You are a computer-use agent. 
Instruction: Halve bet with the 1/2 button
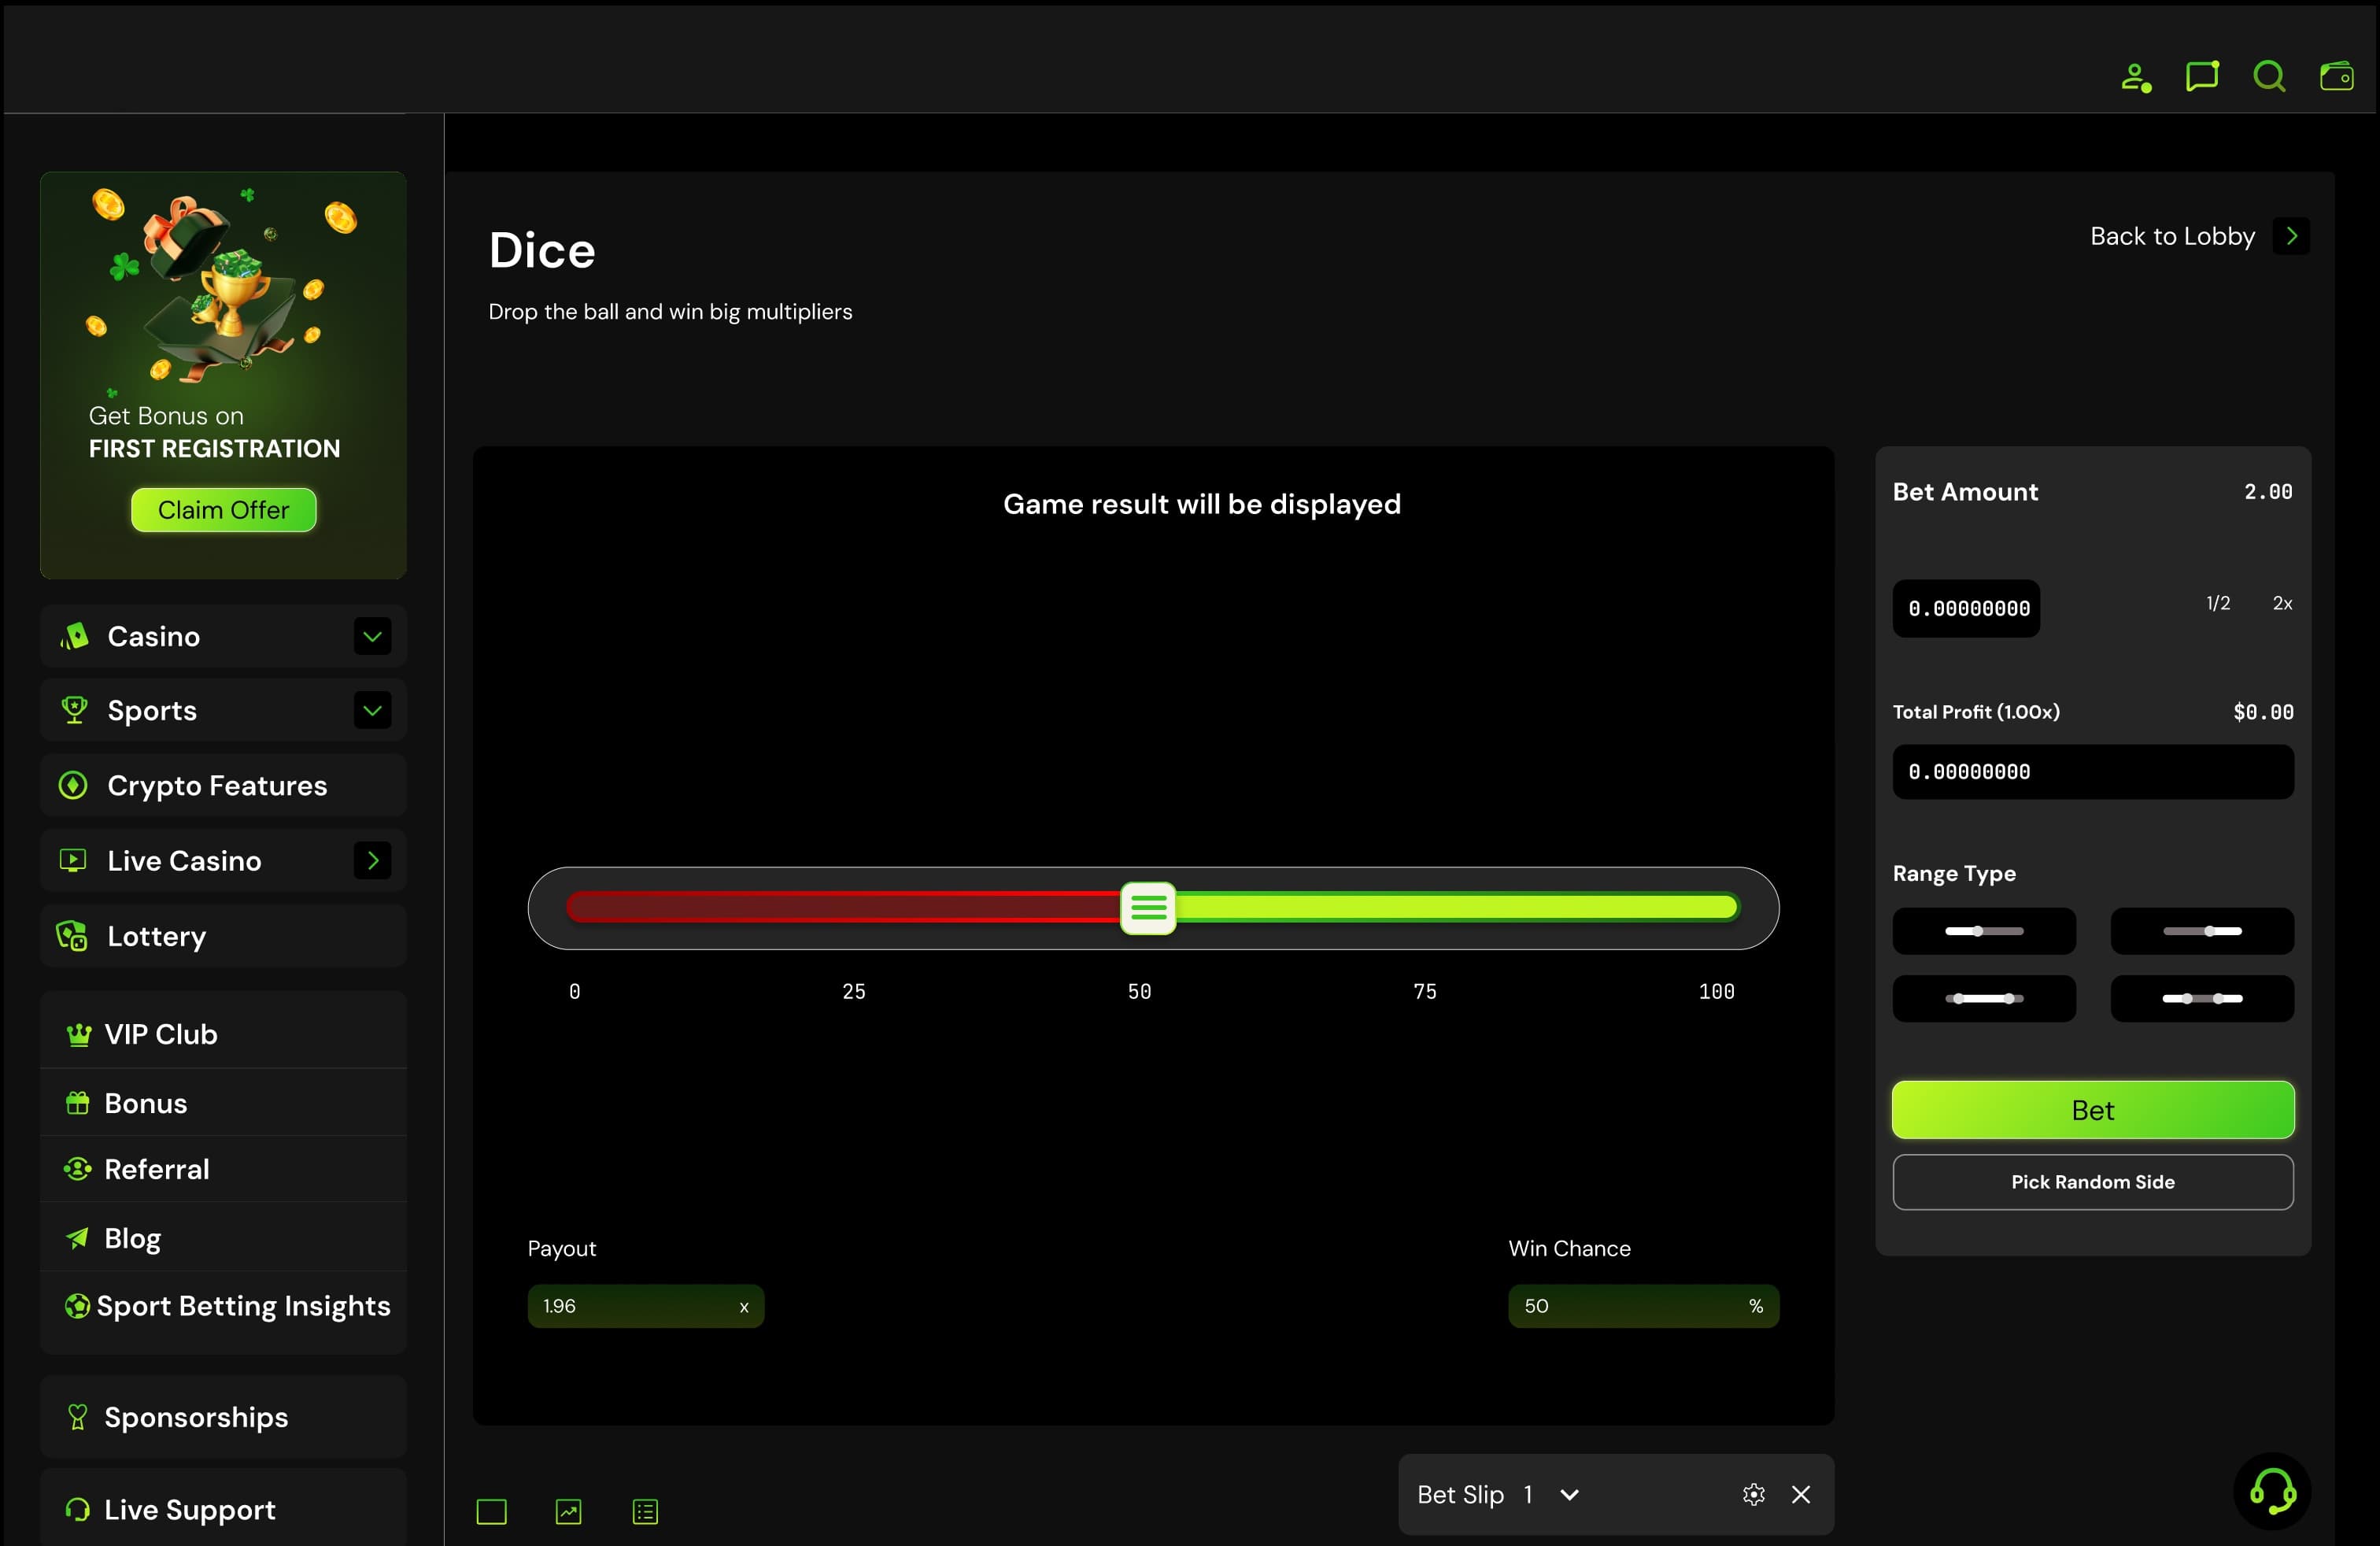(2217, 603)
